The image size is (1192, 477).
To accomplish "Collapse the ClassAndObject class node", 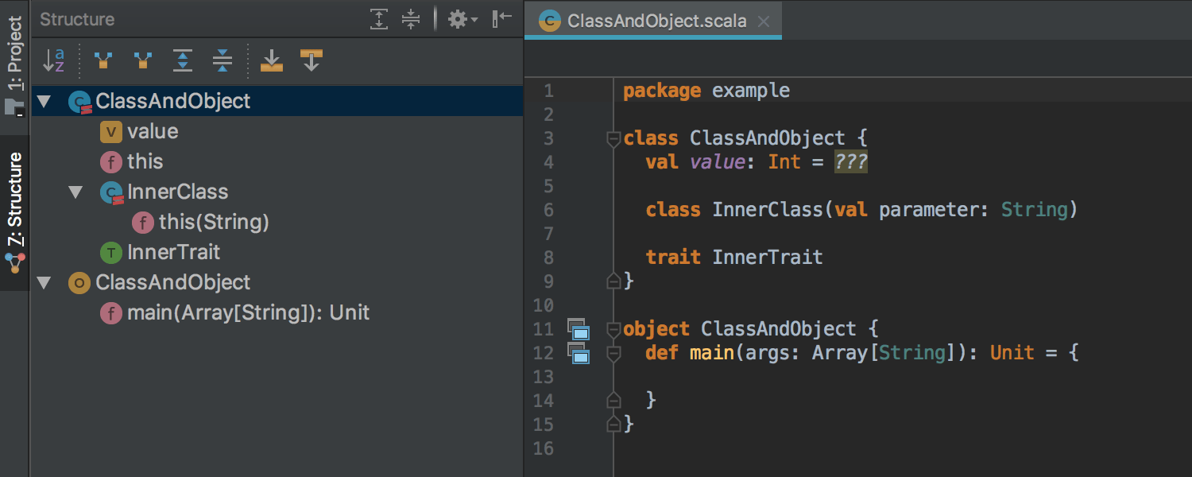I will [44, 101].
